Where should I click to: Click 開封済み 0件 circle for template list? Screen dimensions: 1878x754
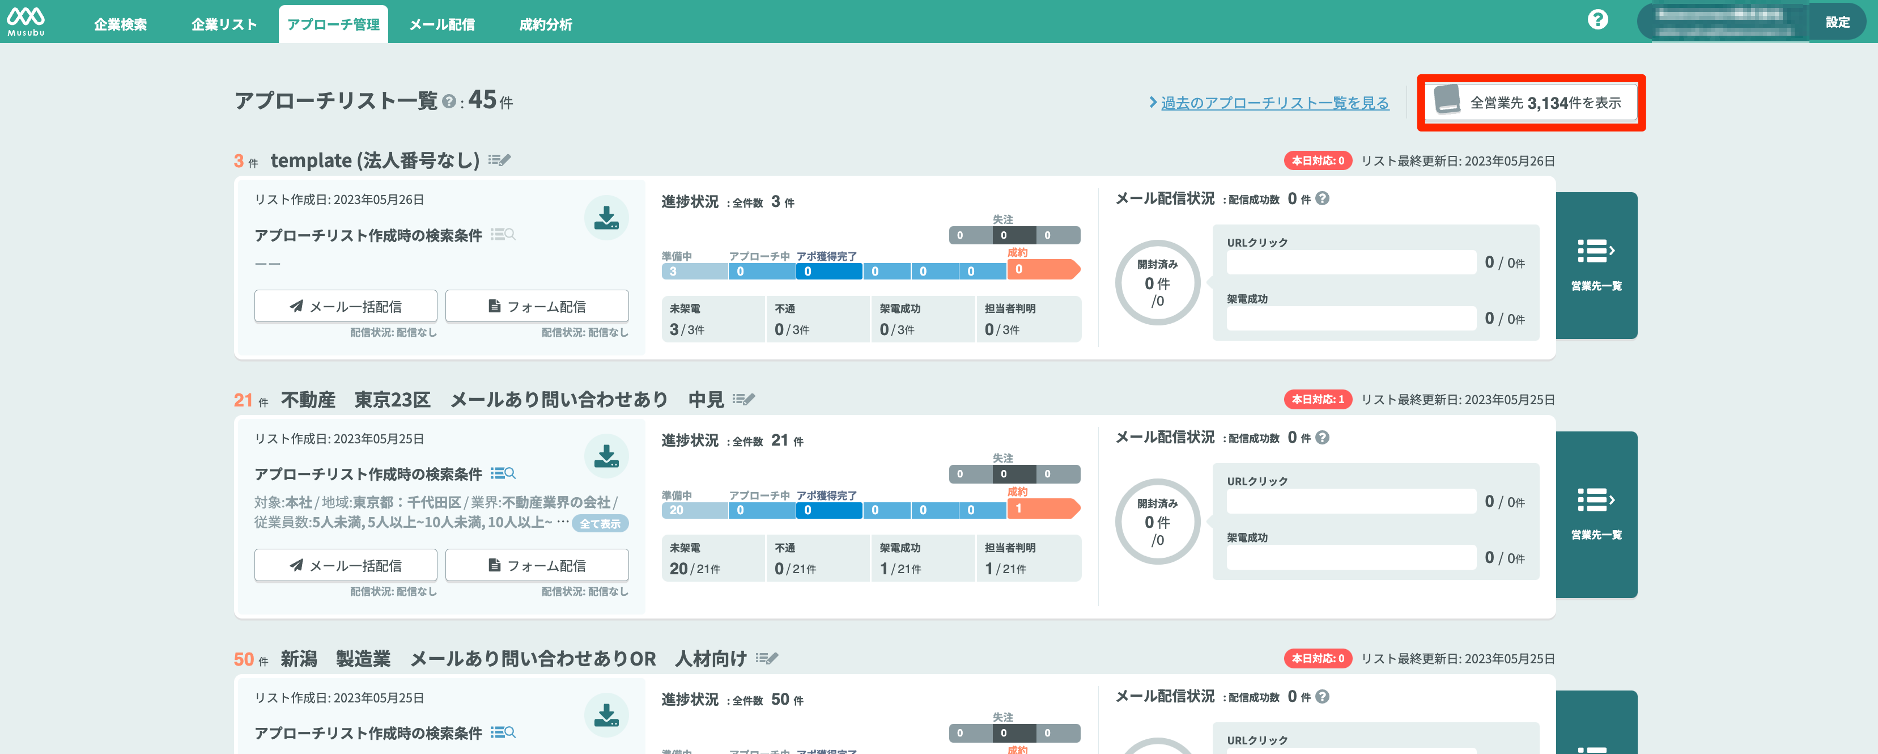click(1157, 283)
